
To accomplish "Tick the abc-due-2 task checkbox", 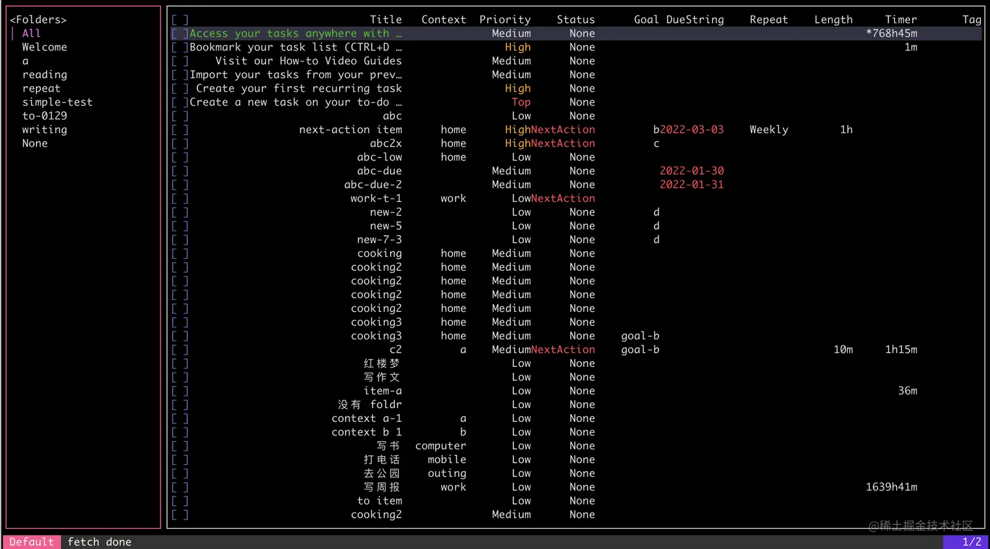I will click(180, 185).
